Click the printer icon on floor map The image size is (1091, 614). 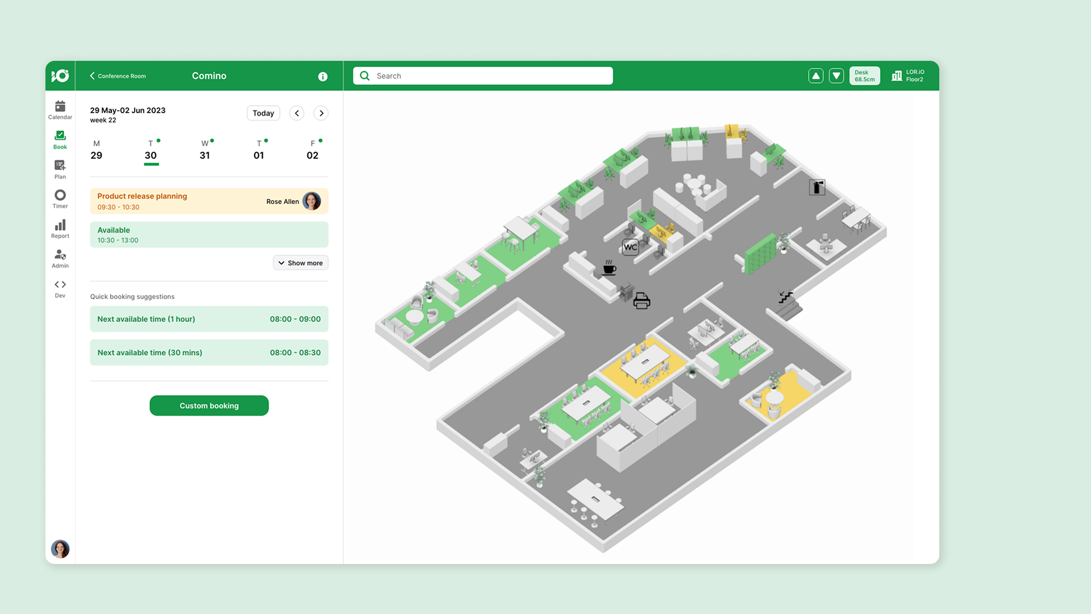[642, 300]
